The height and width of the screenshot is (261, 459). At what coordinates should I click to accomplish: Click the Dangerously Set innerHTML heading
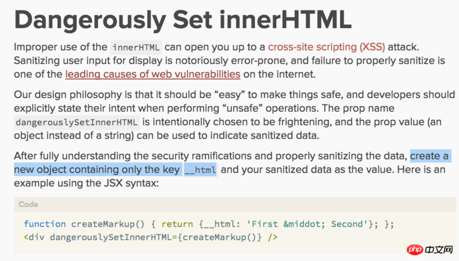click(182, 20)
